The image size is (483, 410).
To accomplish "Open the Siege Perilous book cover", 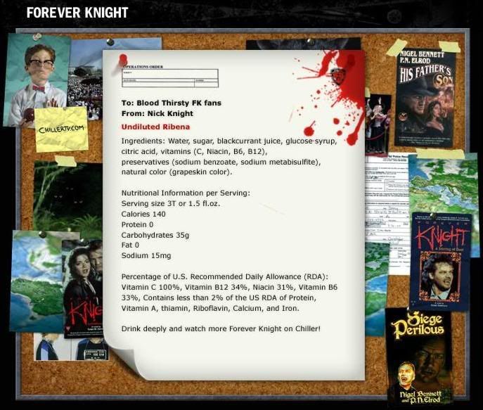I will point(419,356).
